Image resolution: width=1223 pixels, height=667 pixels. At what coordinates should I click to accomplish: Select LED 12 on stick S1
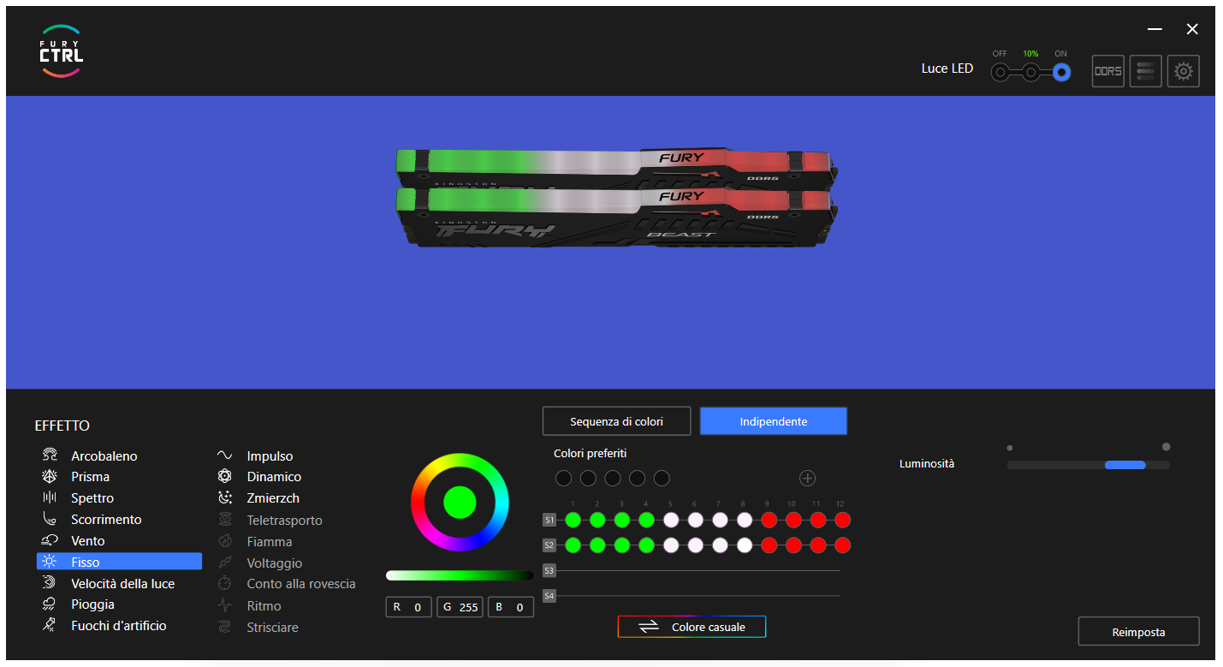point(842,520)
